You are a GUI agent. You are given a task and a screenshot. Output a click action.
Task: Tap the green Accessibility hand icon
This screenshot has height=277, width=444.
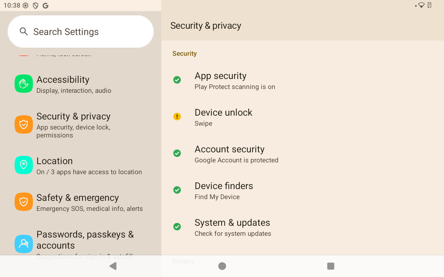[x=24, y=84]
